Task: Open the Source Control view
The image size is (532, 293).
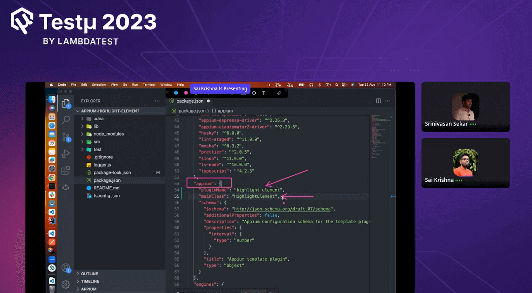Action: 66,137
